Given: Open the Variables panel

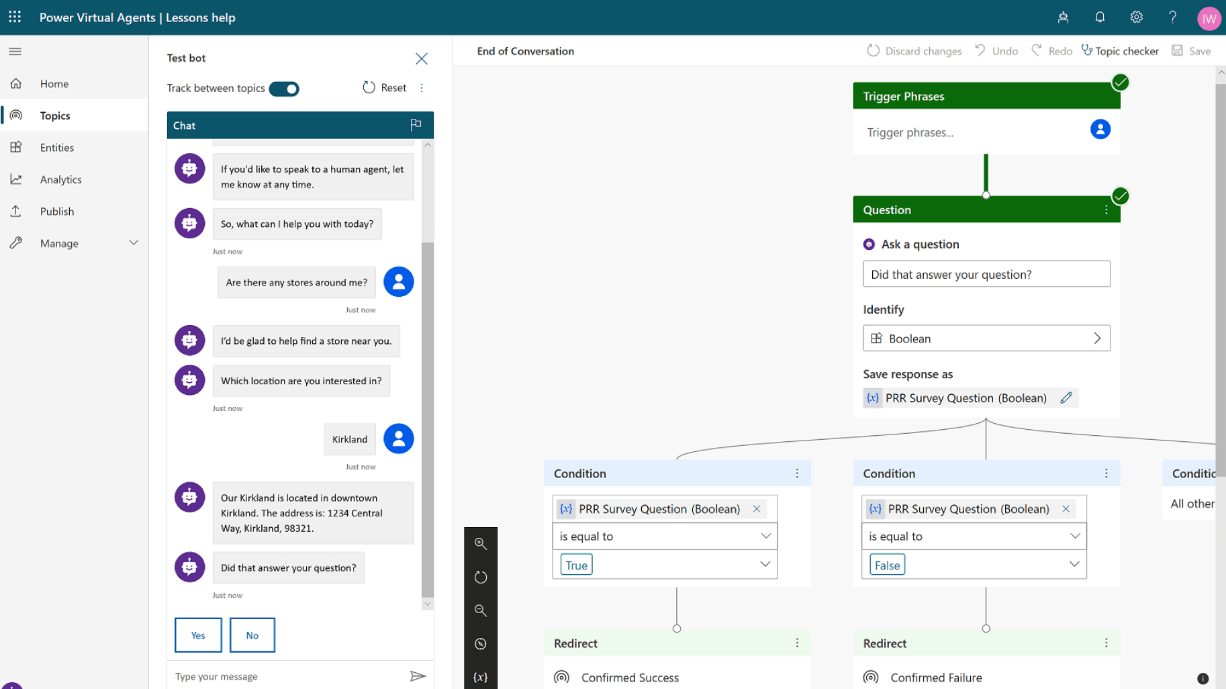Looking at the screenshot, I should 481,677.
